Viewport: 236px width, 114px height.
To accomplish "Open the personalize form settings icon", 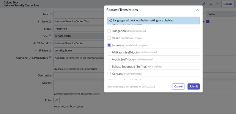I will pos(210,4).
